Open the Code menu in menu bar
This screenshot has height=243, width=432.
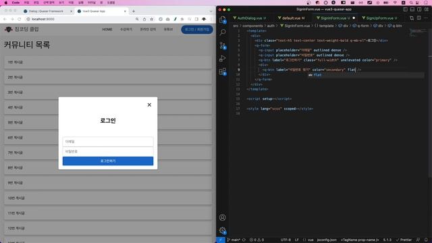(16, 3)
